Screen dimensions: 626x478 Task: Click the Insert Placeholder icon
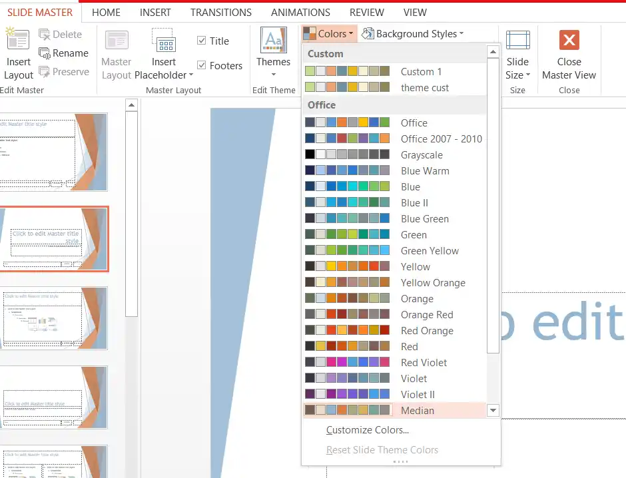pos(162,41)
